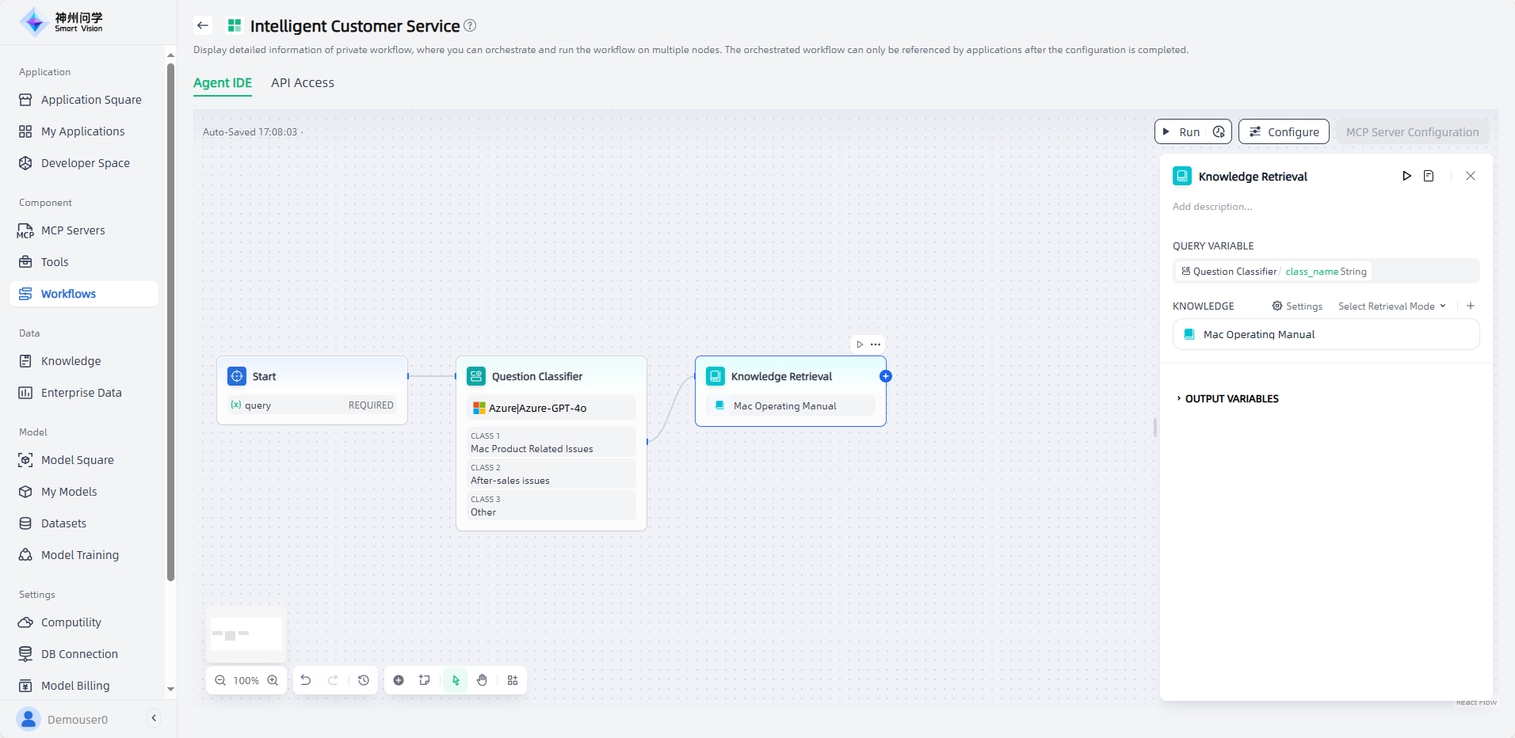Switch to hand pan mode

pyautogui.click(x=482, y=680)
